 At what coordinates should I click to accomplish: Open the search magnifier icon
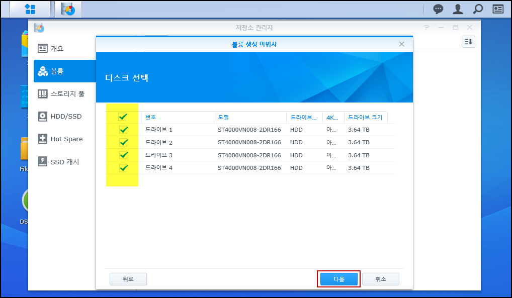click(478, 9)
